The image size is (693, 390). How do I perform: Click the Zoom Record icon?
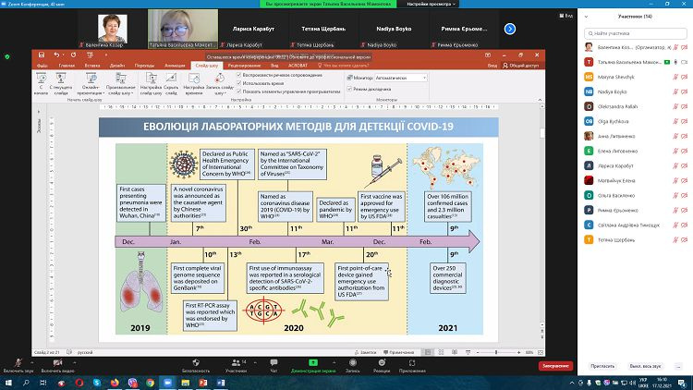(353, 362)
